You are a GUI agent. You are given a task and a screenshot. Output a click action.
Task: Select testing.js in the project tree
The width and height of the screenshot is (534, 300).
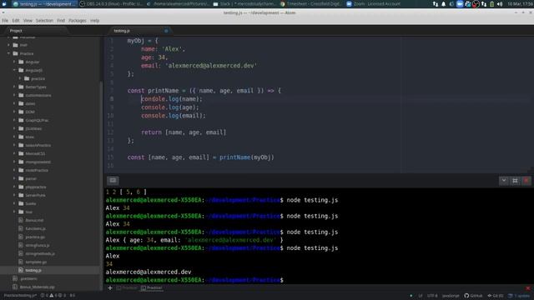(x=33, y=270)
